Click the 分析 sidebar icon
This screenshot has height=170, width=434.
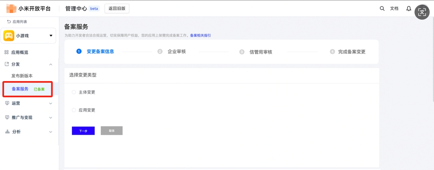(7, 132)
